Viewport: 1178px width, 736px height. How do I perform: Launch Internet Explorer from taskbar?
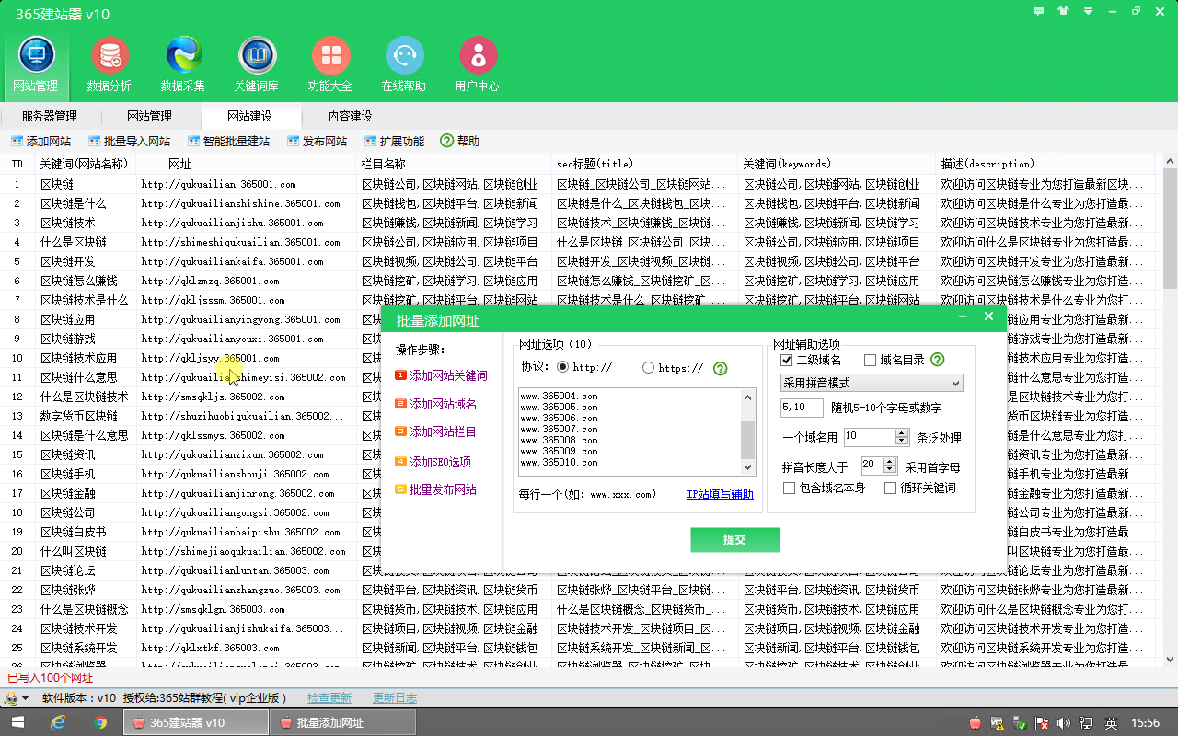pyautogui.click(x=59, y=723)
